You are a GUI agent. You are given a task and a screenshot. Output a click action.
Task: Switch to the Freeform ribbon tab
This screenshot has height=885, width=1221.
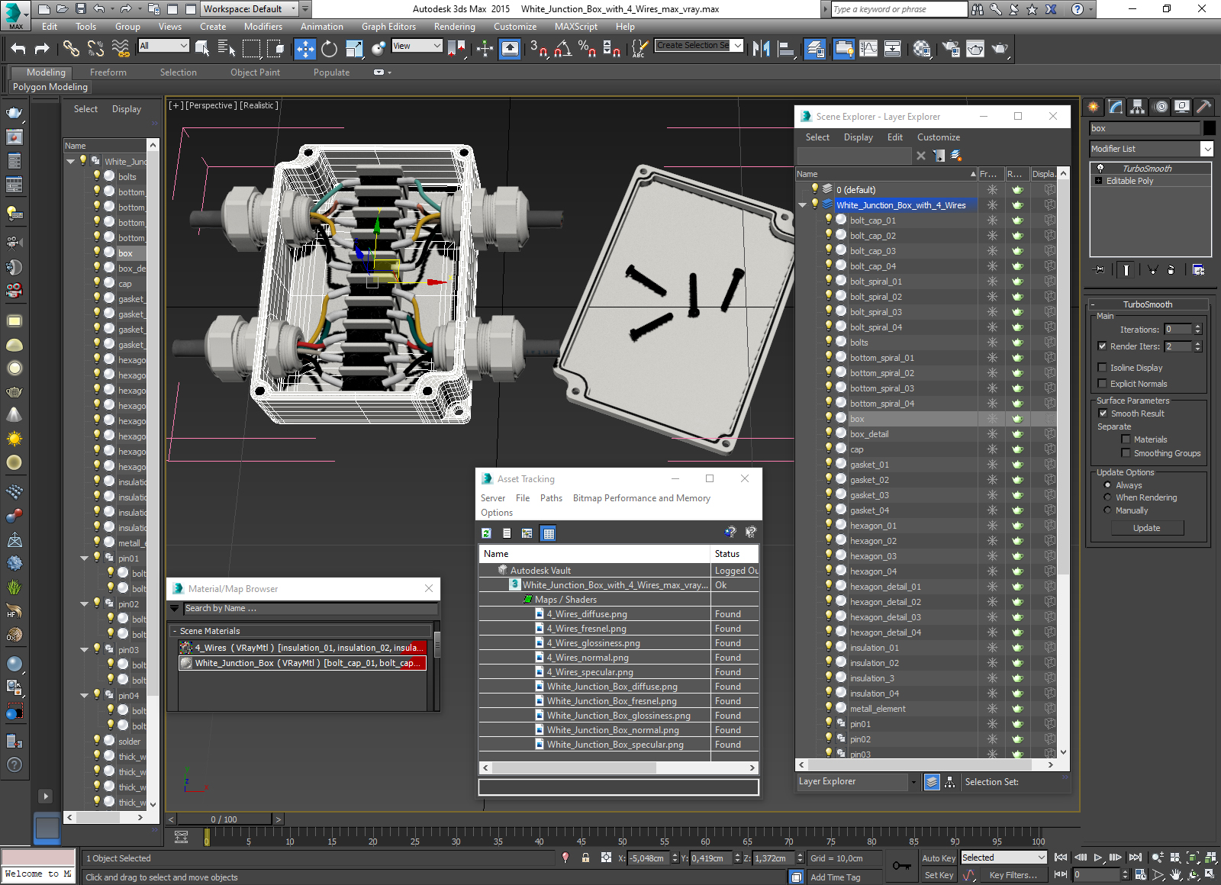click(x=108, y=72)
